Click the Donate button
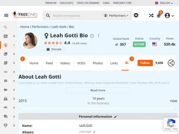Screen dimensions: 179x134 coord(54,49)
